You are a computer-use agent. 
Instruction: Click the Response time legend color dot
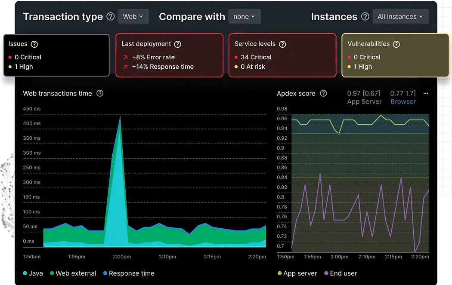105,273
